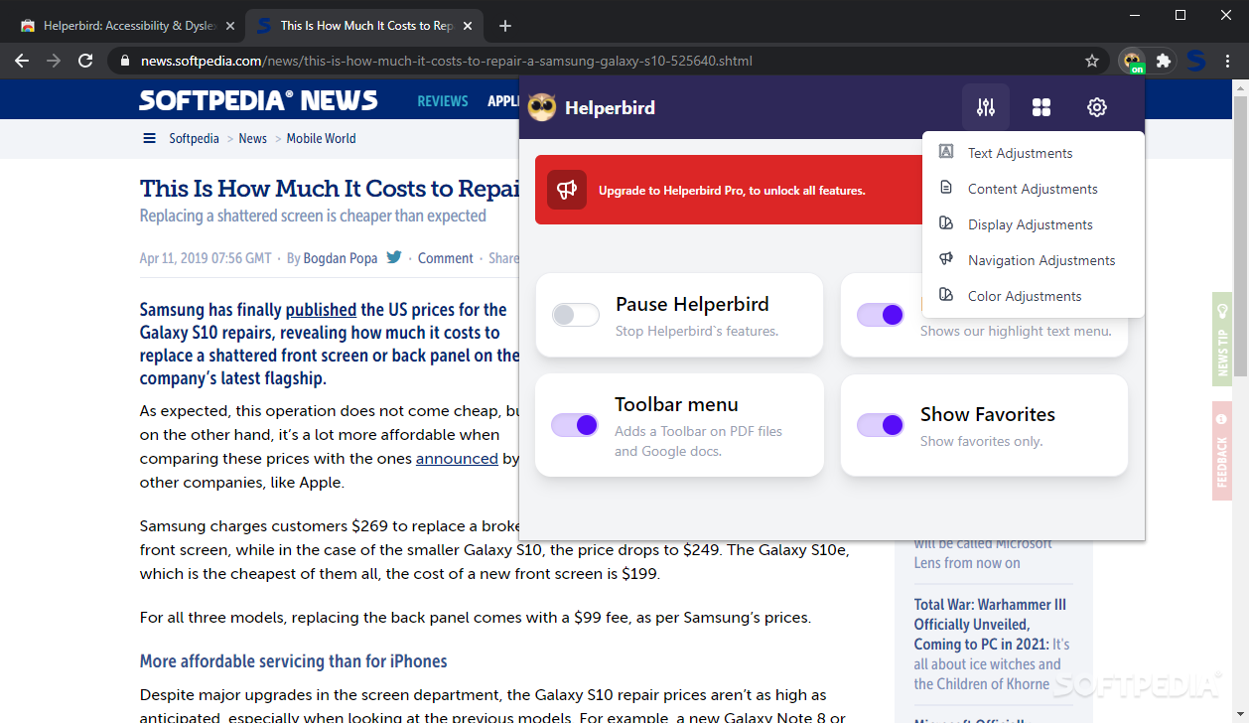1249x723 pixels.
Task: Go back to previous page
Action: (22, 61)
